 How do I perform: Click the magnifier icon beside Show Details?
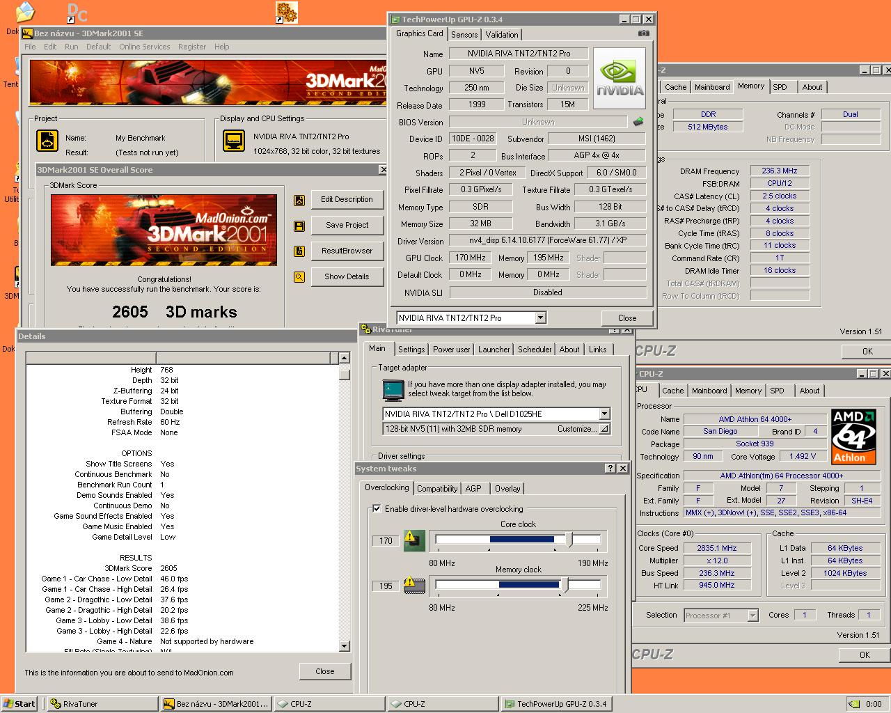tap(299, 277)
